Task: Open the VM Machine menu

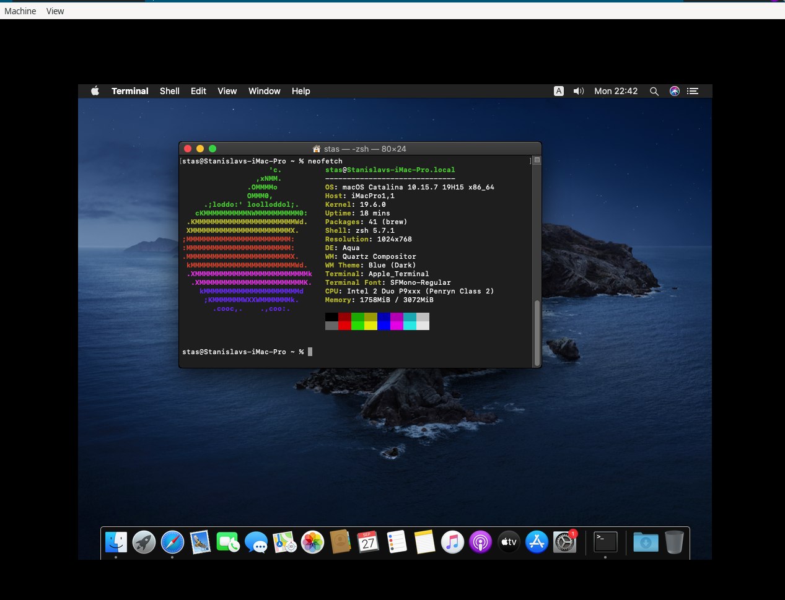Action: [20, 11]
